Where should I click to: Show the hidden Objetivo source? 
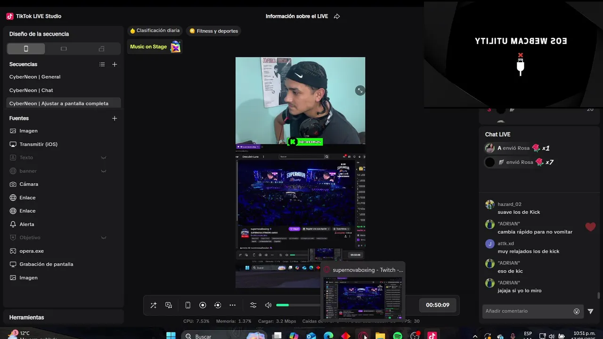[104, 238]
